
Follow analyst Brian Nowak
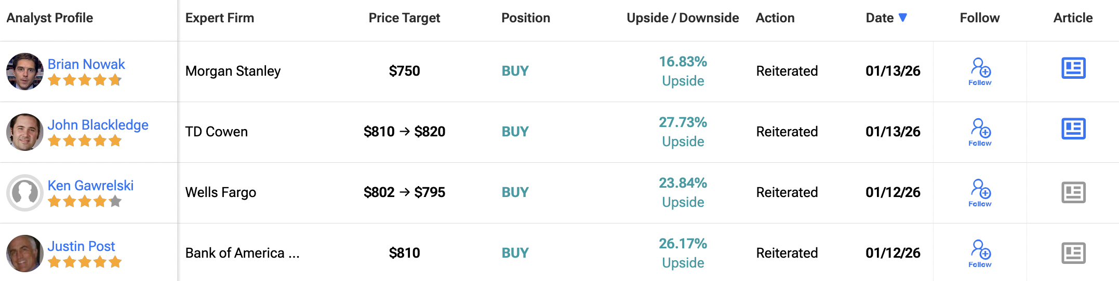[980, 71]
